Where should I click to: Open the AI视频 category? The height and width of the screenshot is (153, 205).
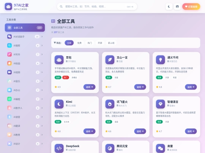(25, 72)
